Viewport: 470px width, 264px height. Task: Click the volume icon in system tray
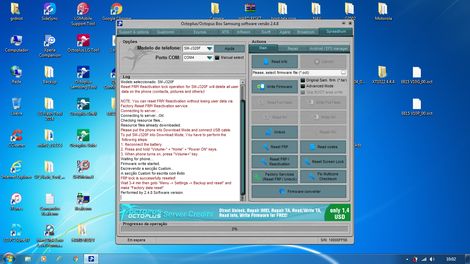432,259
